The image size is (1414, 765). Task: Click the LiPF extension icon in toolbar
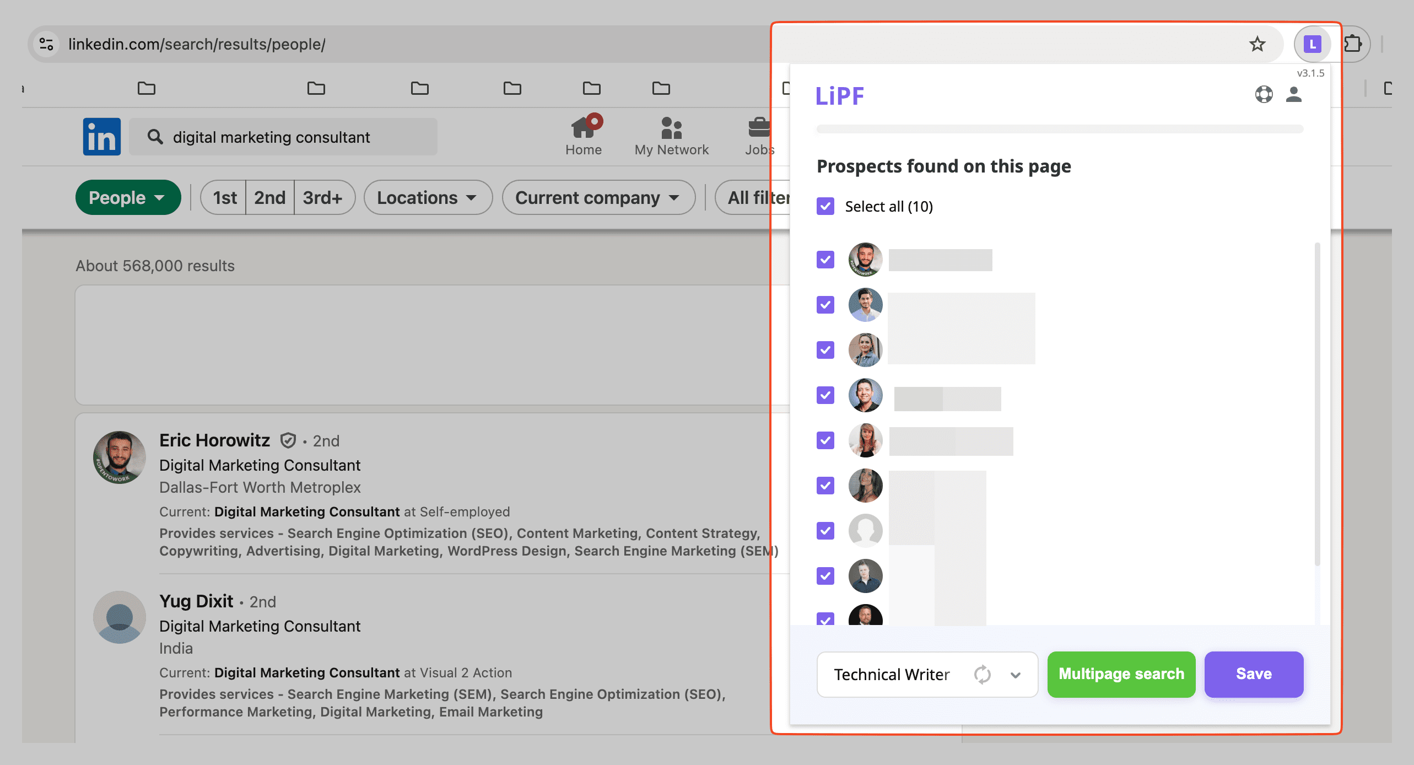tap(1312, 44)
